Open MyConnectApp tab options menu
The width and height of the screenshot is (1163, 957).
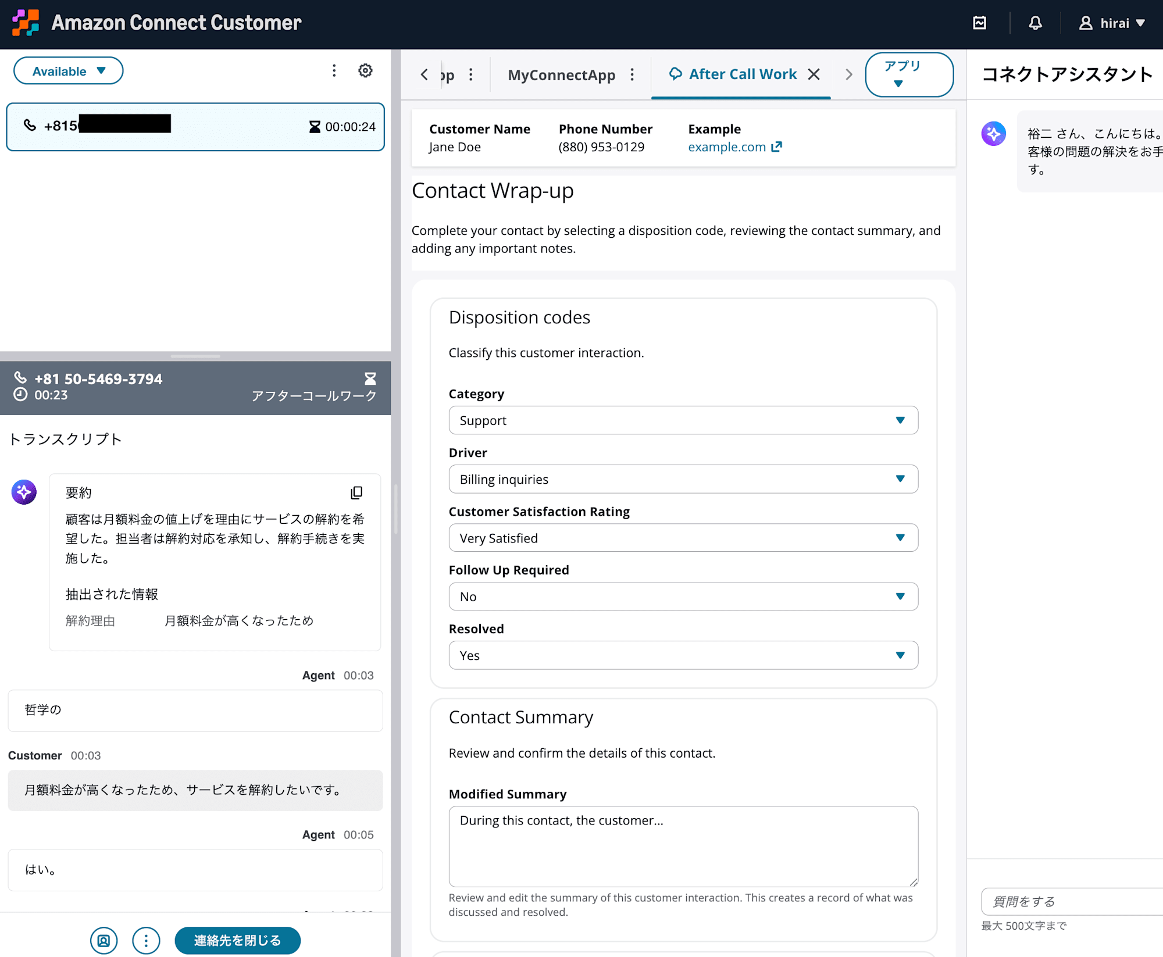(632, 74)
